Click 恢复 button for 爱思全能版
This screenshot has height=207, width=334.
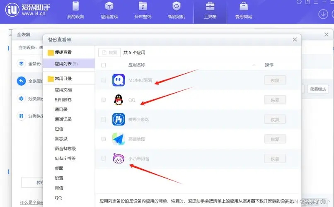pos(275,119)
